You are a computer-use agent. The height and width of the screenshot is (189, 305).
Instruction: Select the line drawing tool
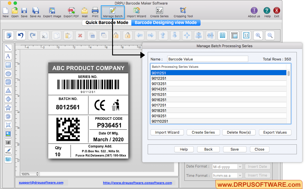coord(8,48)
